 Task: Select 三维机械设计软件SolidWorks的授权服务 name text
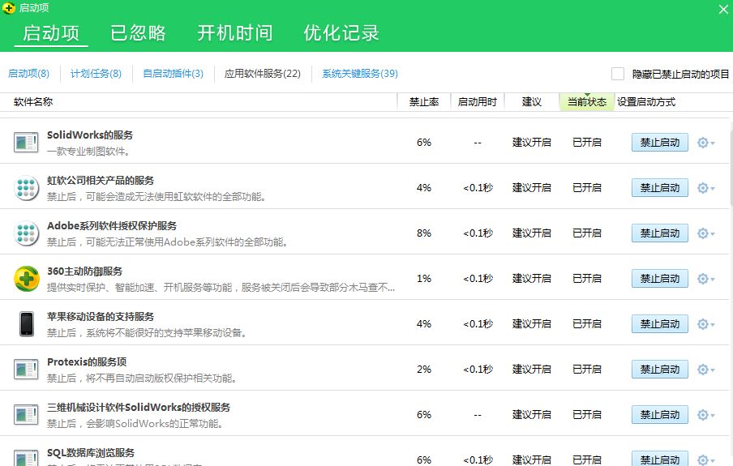tap(139, 407)
